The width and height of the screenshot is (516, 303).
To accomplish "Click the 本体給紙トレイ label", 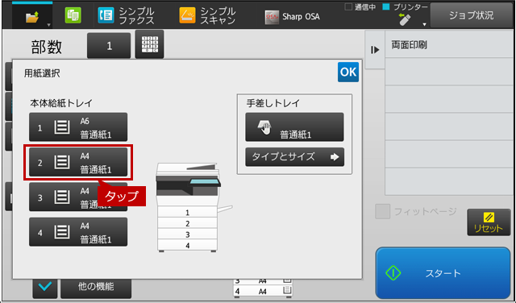I will click(x=61, y=103).
